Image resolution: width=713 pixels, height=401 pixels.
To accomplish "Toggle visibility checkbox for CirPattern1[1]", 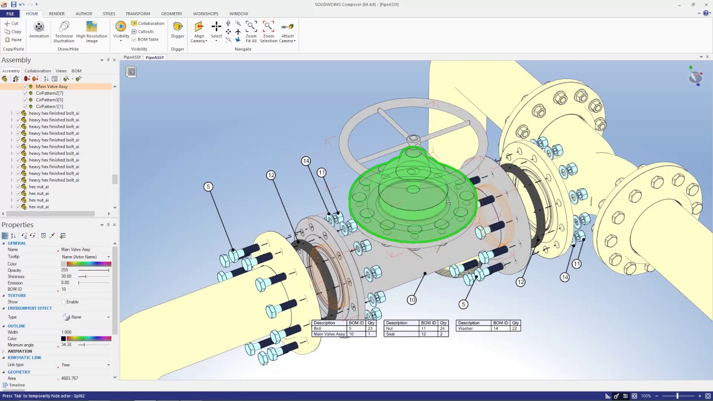I will tap(25, 106).
